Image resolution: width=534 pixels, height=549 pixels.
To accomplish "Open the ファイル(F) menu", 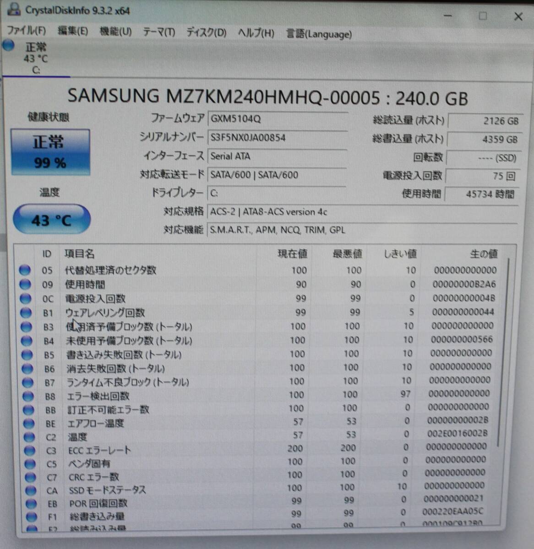I will 25,32.
